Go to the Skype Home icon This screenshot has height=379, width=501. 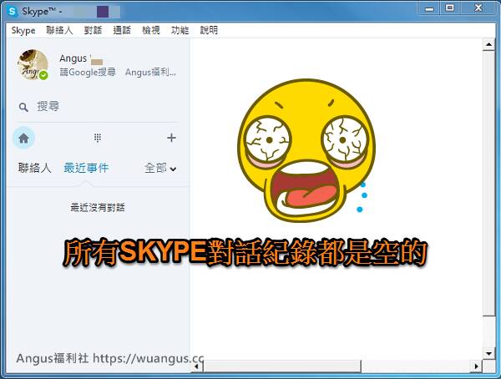click(23, 139)
